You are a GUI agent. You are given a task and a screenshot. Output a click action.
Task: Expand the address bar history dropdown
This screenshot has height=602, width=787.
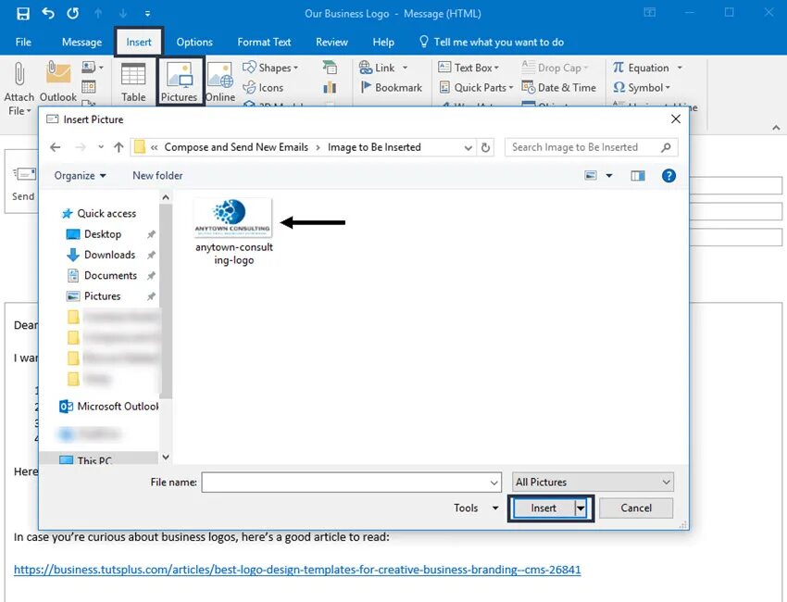tap(468, 147)
